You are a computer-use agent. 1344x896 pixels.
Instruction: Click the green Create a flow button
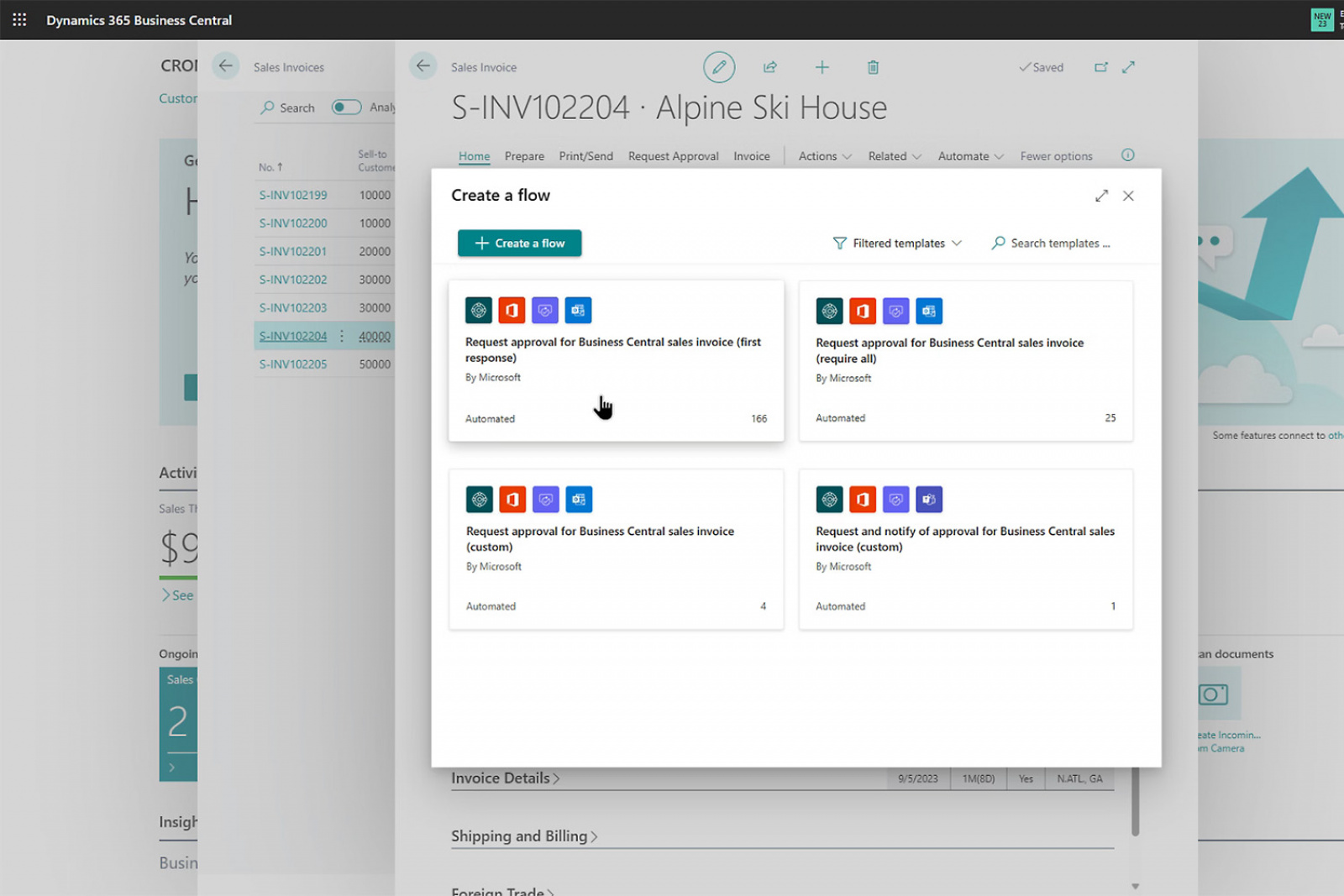[x=519, y=244]
